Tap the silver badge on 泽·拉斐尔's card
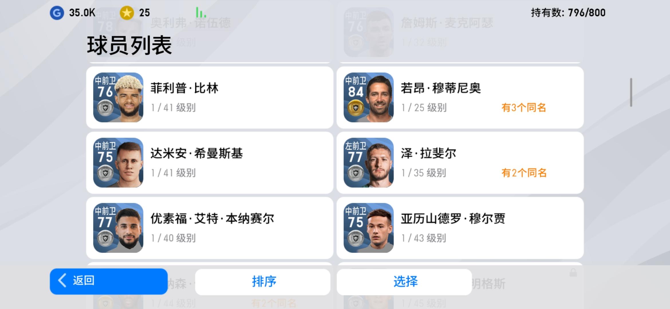The height and width of the screenshot is (309, 670). [x=356, y=173]
